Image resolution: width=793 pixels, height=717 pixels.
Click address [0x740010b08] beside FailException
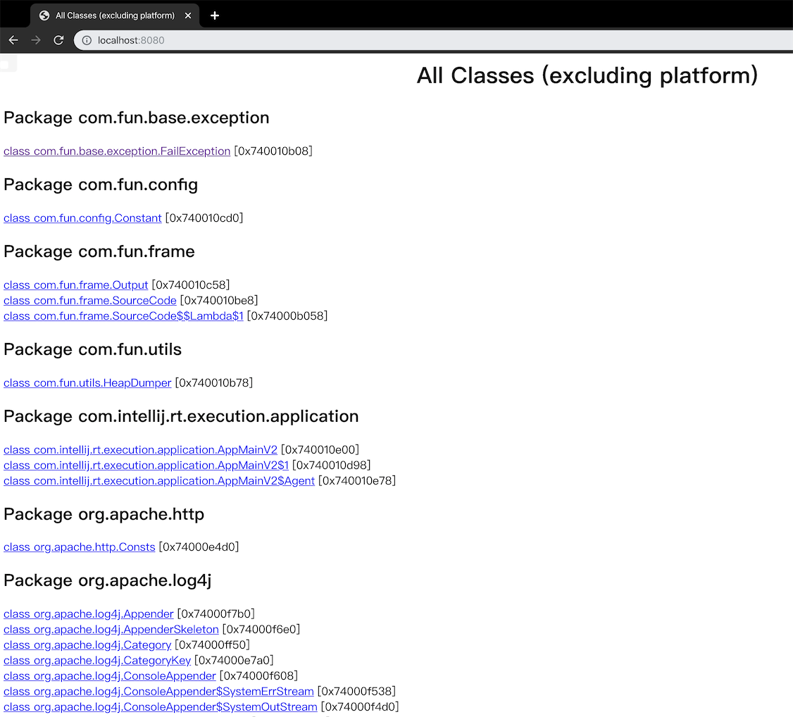(273, 151)
